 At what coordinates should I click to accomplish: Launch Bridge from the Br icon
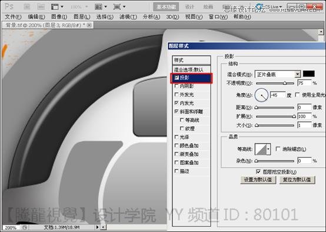click(x=27, y=7)
